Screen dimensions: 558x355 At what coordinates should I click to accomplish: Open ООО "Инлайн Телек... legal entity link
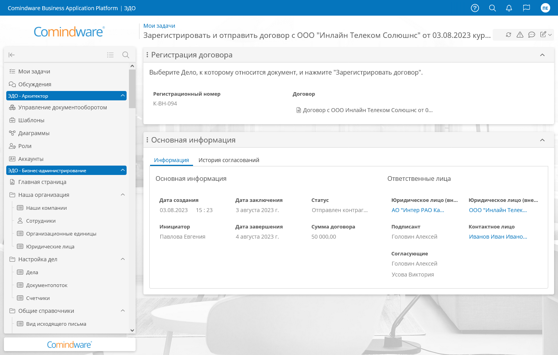[x=498, y=210]
